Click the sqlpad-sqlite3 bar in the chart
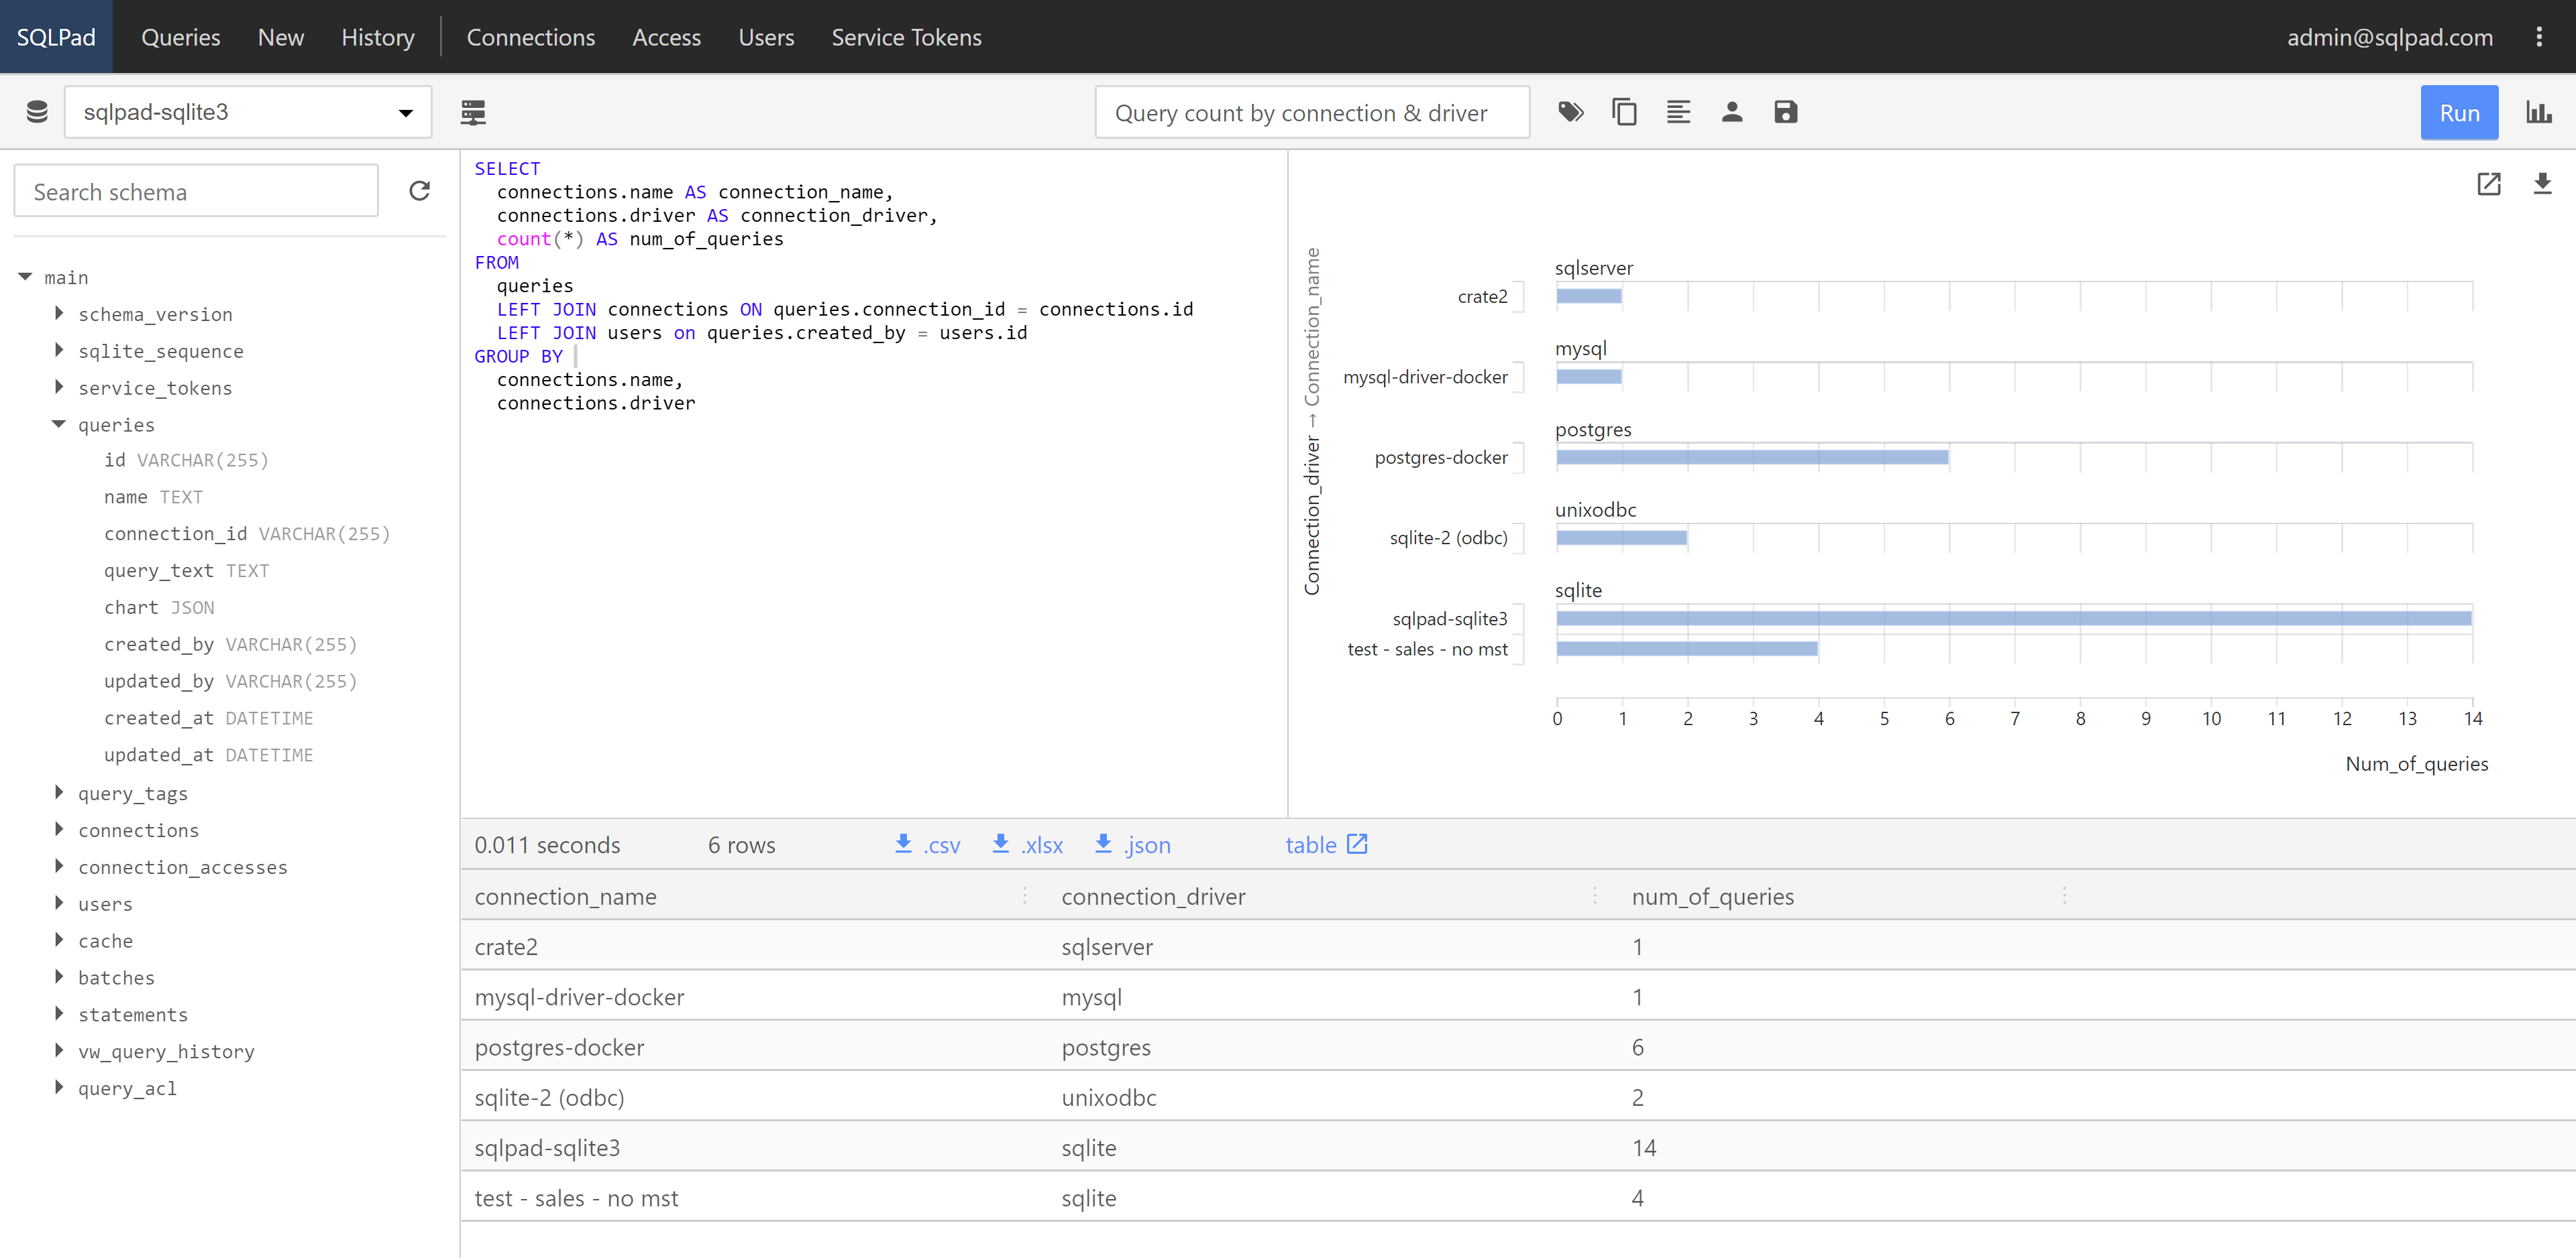The height and width of the screenshot is (1258, 2576). point(2013,619)
